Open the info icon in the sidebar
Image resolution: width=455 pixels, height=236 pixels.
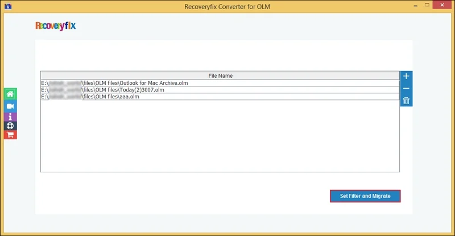10,117
